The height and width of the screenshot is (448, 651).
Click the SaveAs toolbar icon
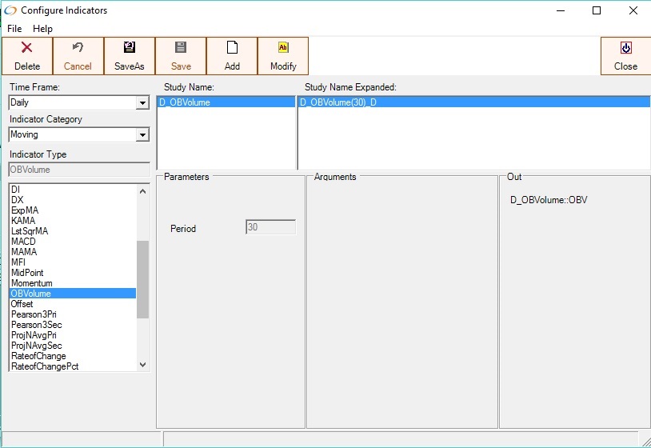(130, 48)
